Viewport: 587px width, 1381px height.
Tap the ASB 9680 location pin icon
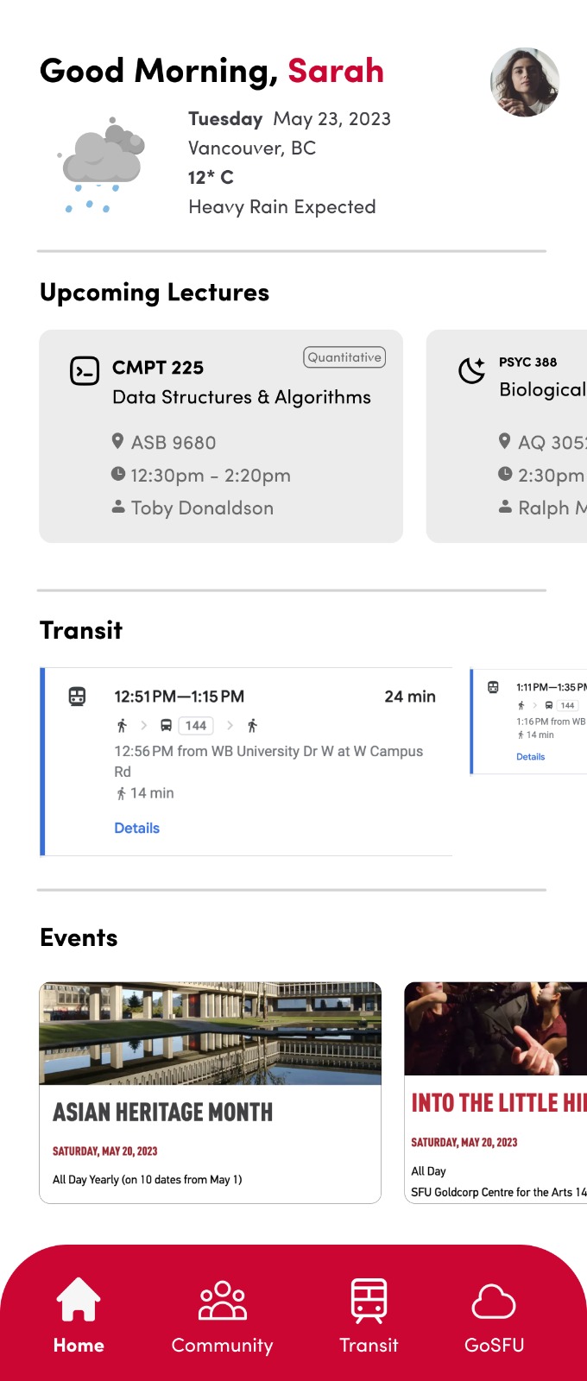118,441
